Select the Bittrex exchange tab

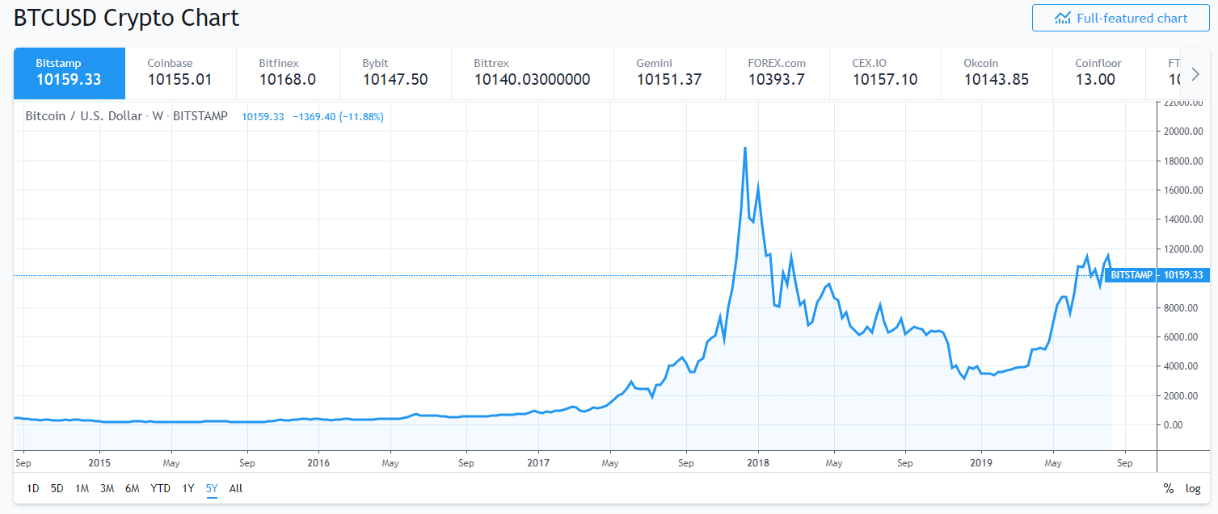[x=533, y=73]
